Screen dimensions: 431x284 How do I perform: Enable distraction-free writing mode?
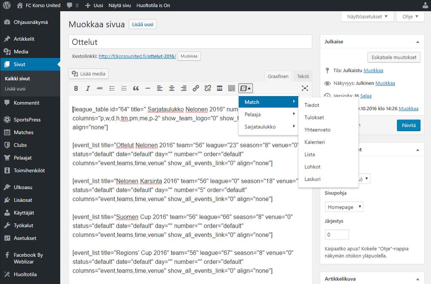(305, 88)
